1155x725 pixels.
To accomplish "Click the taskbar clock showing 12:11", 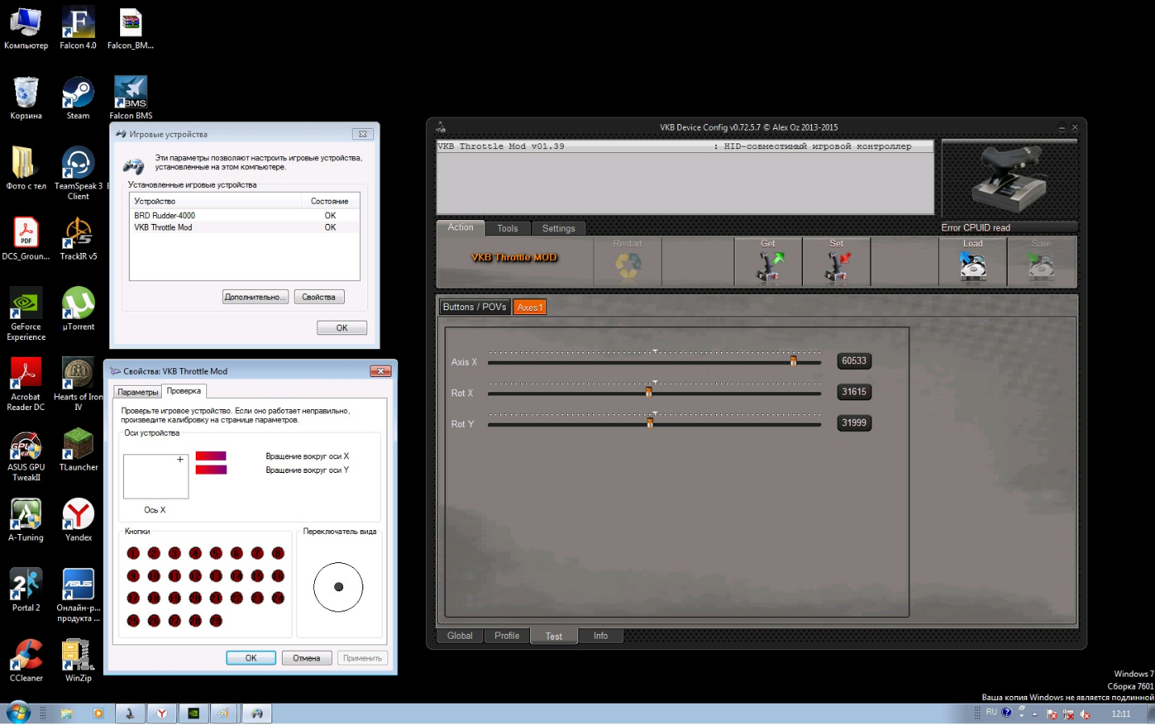I will 1121,714.
